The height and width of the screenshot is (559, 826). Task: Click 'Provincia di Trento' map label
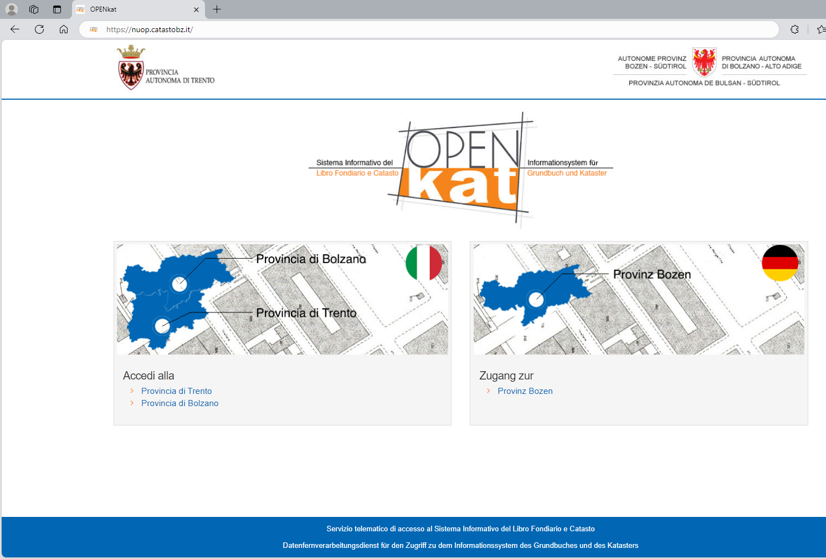pos(306,313)
